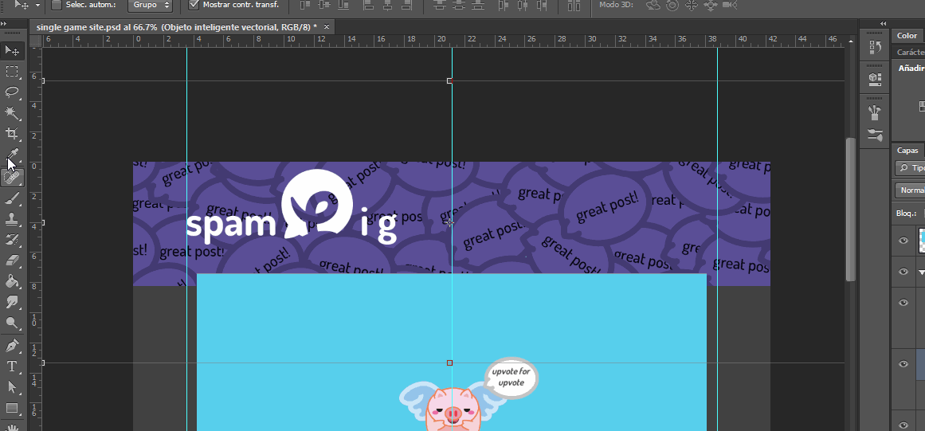Select the Healing Brush tool

point(12,177)
